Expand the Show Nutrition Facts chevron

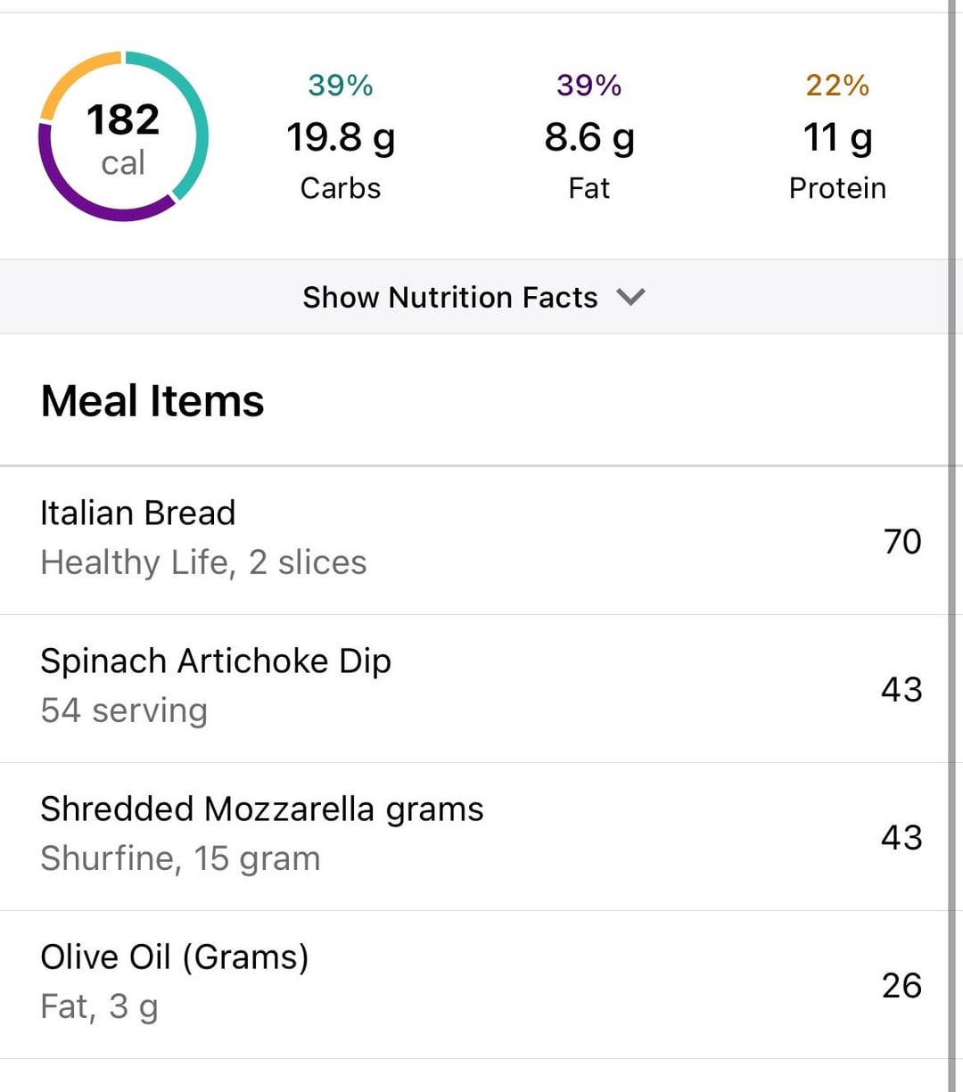[630, 297]
